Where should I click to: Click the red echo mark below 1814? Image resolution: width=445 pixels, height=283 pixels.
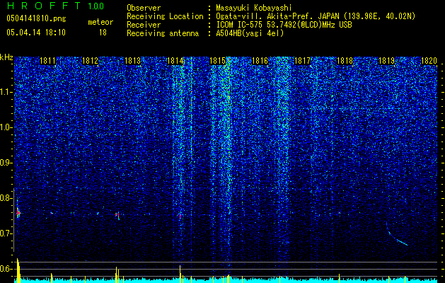click(180, 216)
